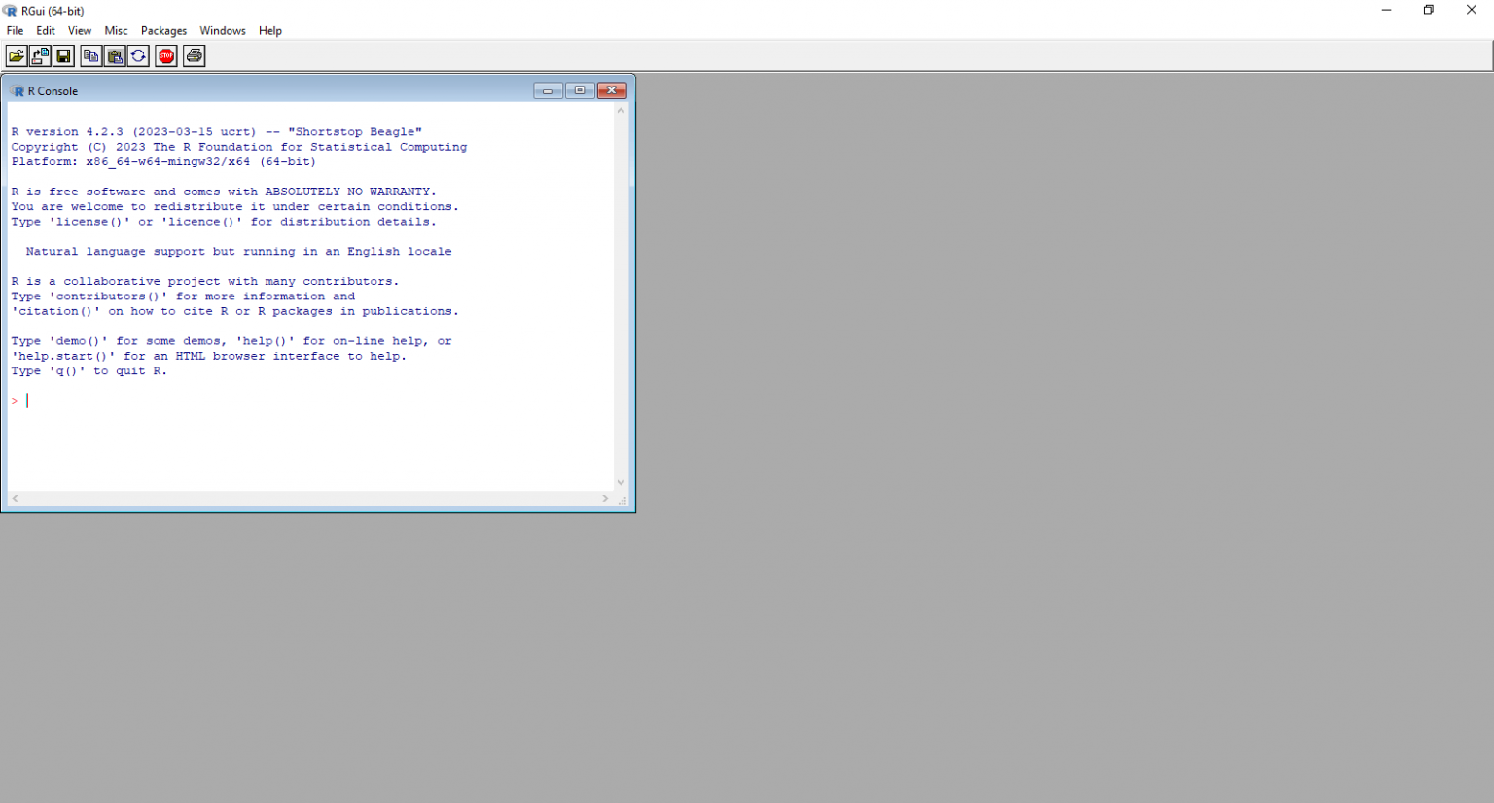Open the Misc menu
The image size is (1494, 803).
[x=116, y=30]
